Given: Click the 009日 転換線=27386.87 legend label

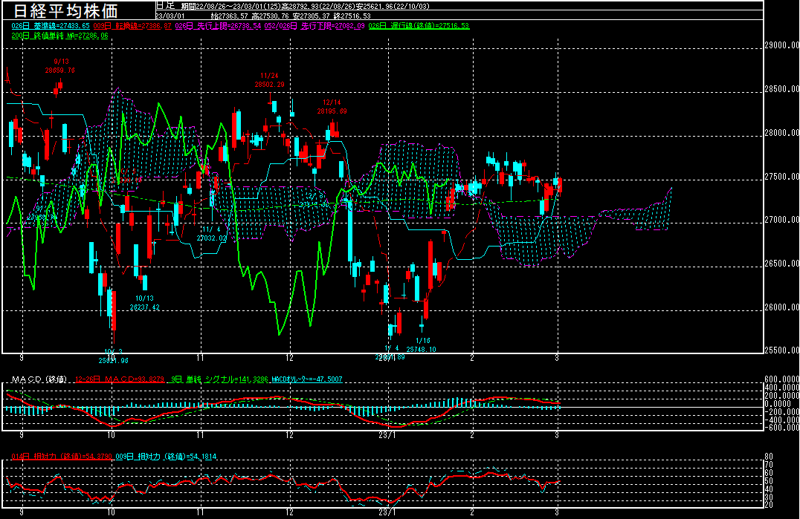Looking at the screenshot, I should pos(132,26).
